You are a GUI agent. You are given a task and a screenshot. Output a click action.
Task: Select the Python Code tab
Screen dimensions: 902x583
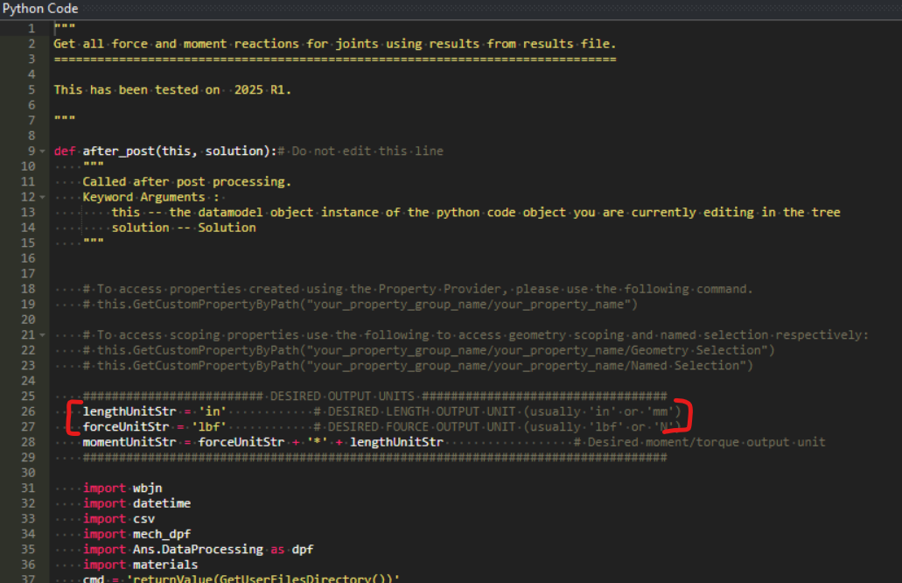40,8
